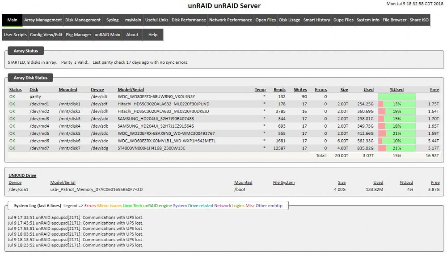Click File System header in UNRAID Drive
447x258 pixels.
[x=284, y=182]
